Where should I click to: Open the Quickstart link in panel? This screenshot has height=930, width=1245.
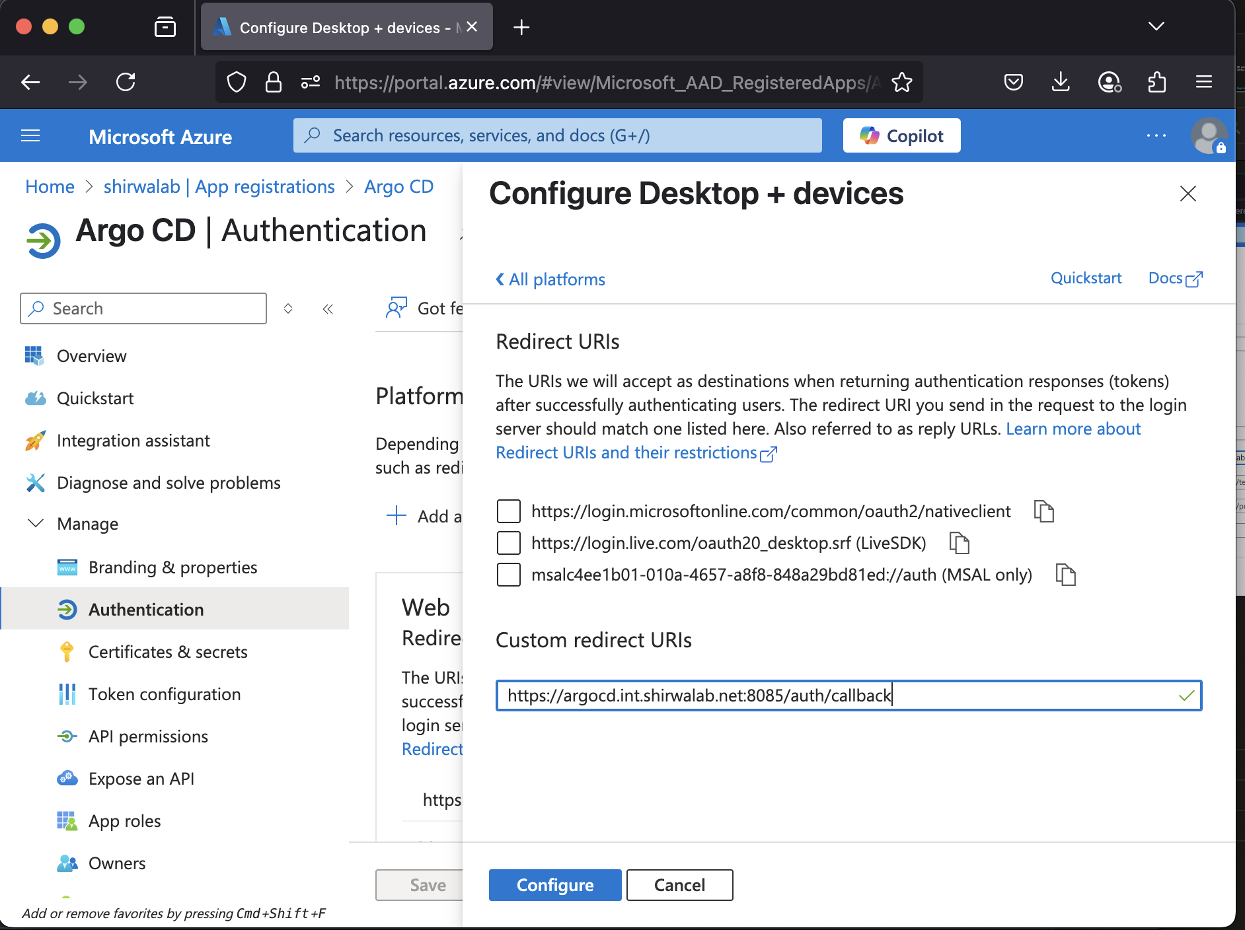(x=1086, y=278)
